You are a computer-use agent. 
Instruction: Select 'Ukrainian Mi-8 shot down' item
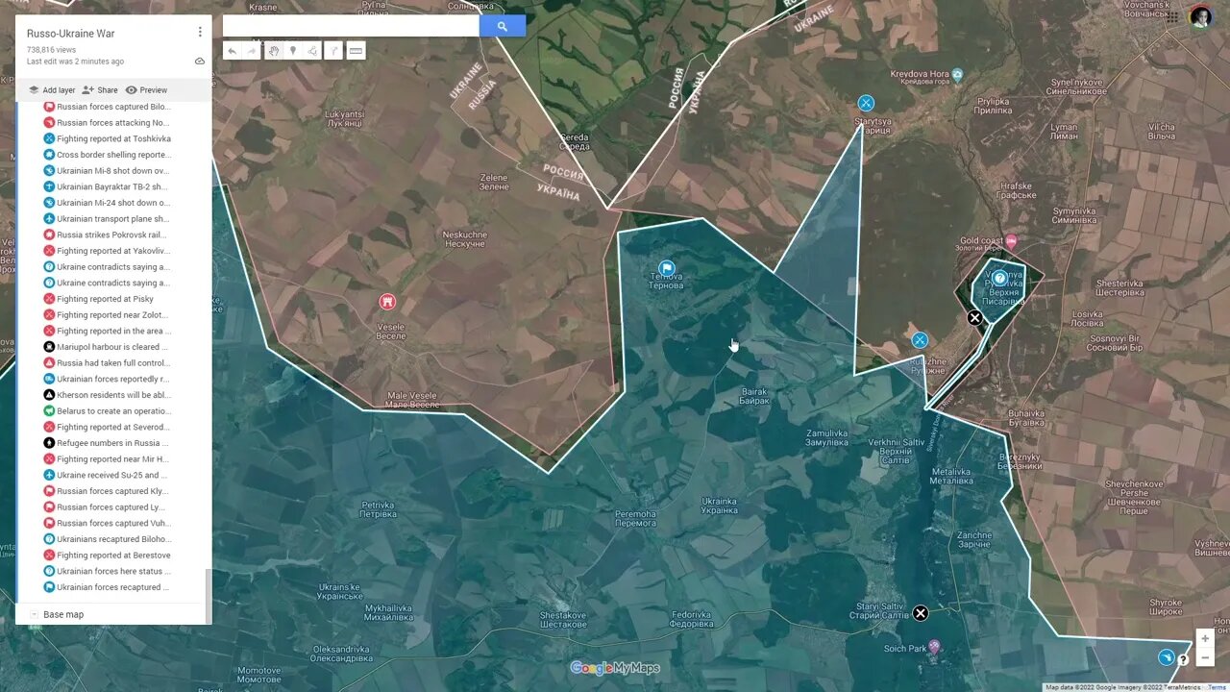click(107, 171)
